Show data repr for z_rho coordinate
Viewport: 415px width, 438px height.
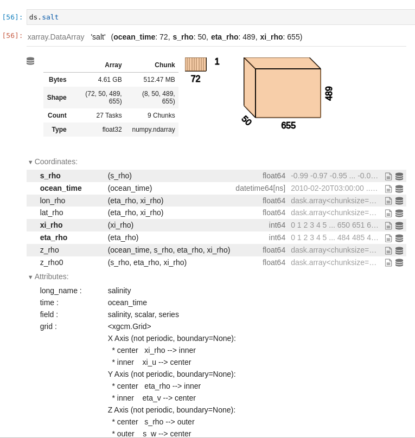coord(399,250)
